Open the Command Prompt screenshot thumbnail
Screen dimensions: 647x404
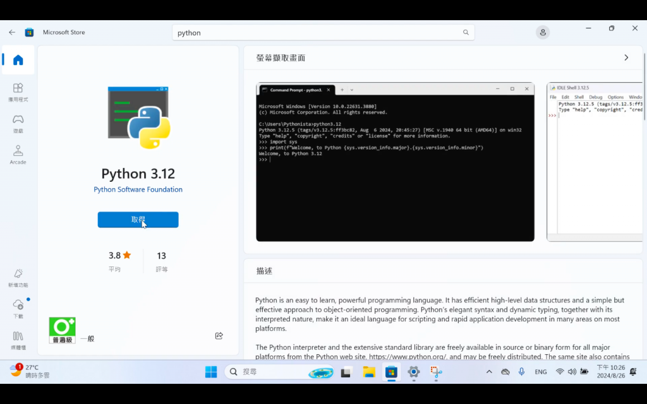[x=396, y=162]
